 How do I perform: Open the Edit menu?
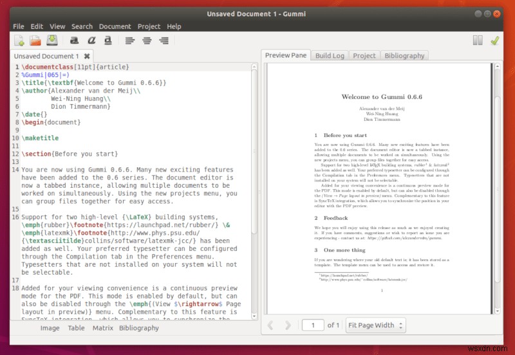[x=37, y=26]
